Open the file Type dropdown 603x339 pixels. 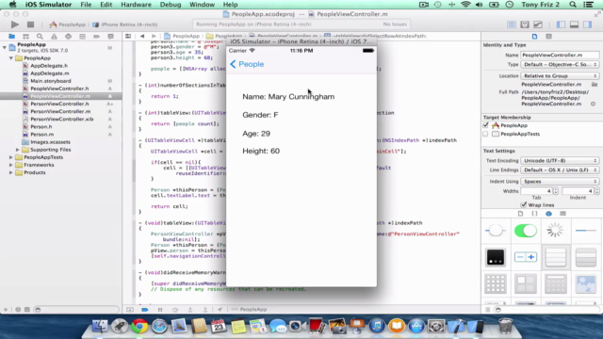click(560, 65)
